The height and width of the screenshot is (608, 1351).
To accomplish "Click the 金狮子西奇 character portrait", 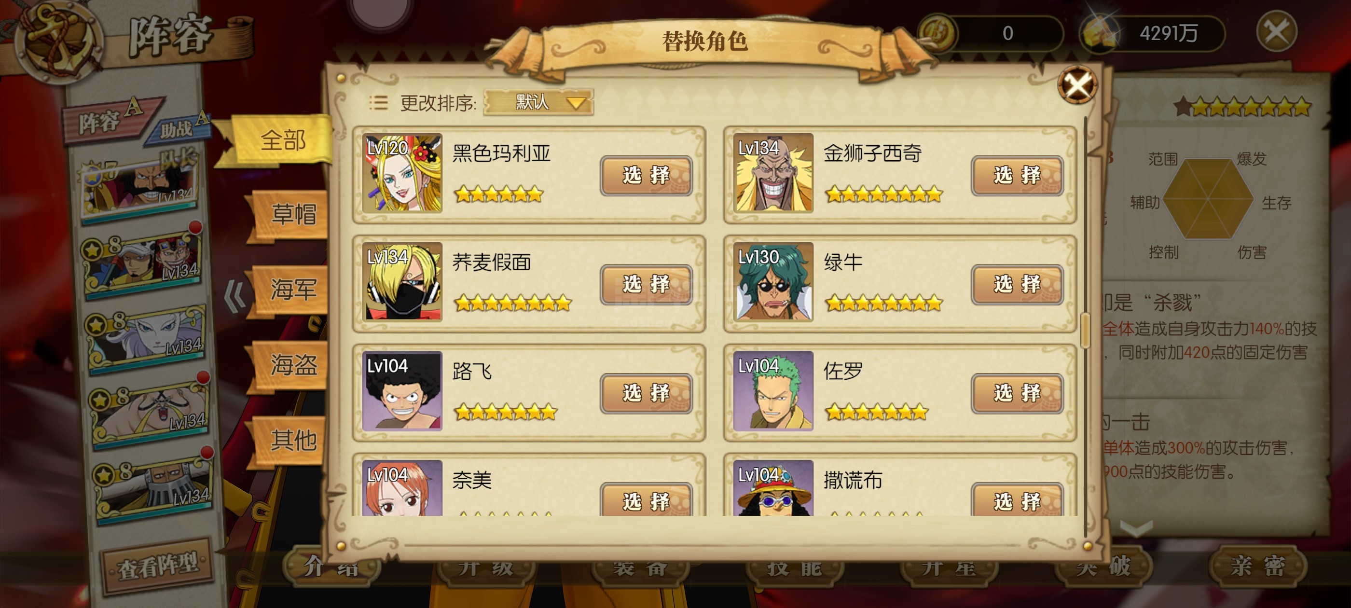I will (773, 173).
